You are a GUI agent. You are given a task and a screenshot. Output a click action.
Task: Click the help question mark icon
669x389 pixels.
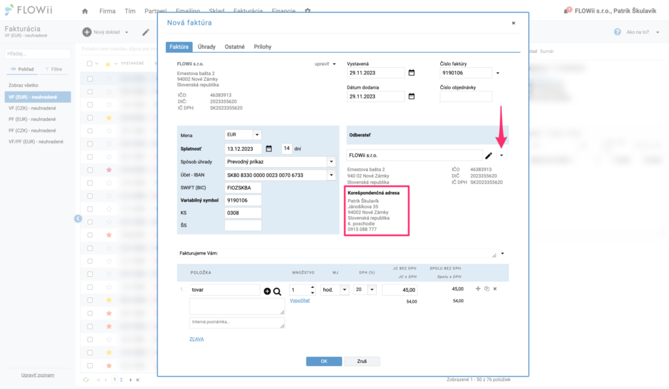[617, 32]
